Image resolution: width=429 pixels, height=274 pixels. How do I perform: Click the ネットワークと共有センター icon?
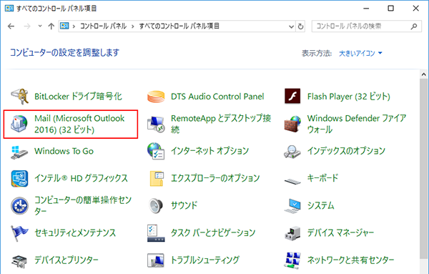pyautogui.click(x=292, y=260)
